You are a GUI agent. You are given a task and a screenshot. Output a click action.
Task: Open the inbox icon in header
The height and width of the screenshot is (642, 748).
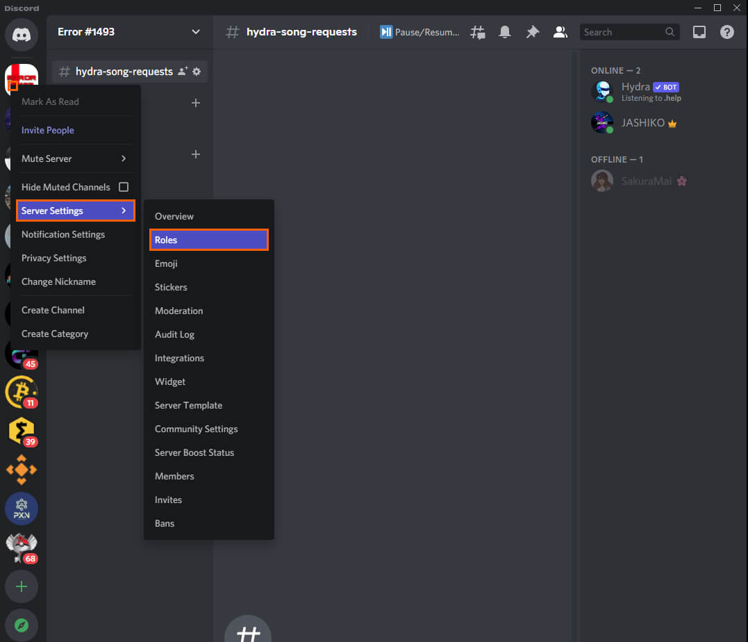(x=699, y=32)
